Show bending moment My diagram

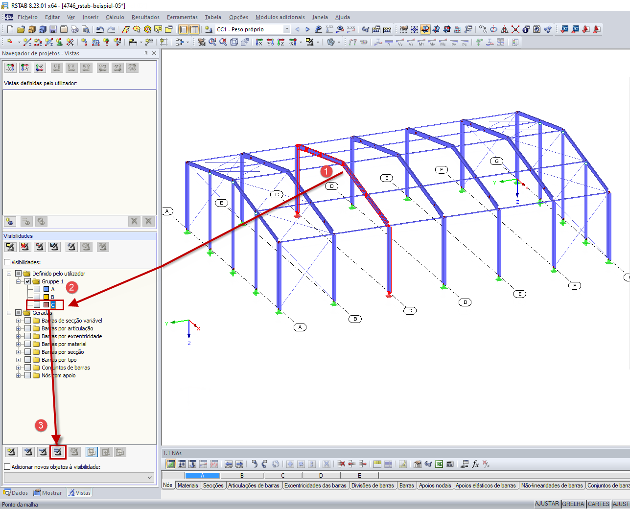click(432, 42)
